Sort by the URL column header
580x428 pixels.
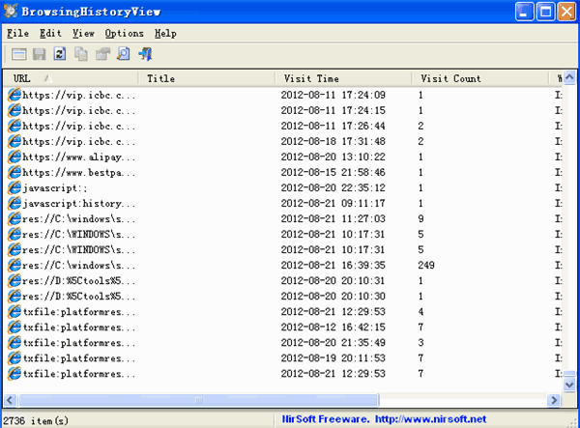click(x=71, y=78)
